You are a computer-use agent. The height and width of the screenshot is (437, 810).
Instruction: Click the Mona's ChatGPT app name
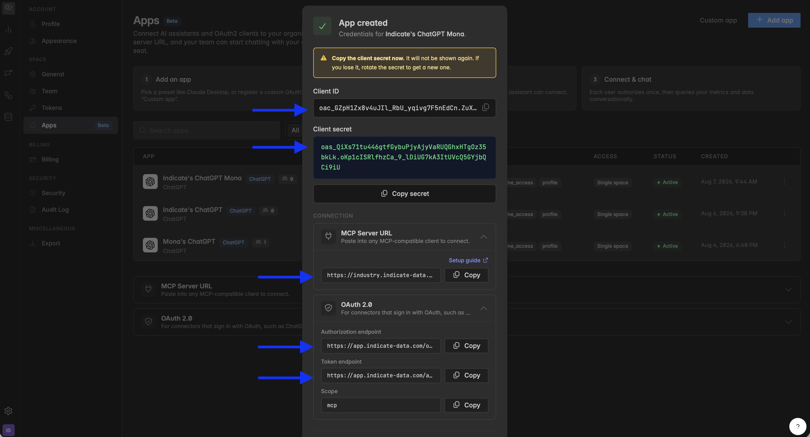[x=189, y=241]
